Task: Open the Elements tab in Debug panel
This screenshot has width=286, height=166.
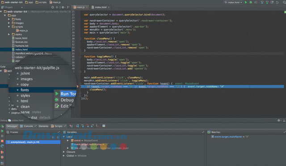Action: click(x=43, y=126)
